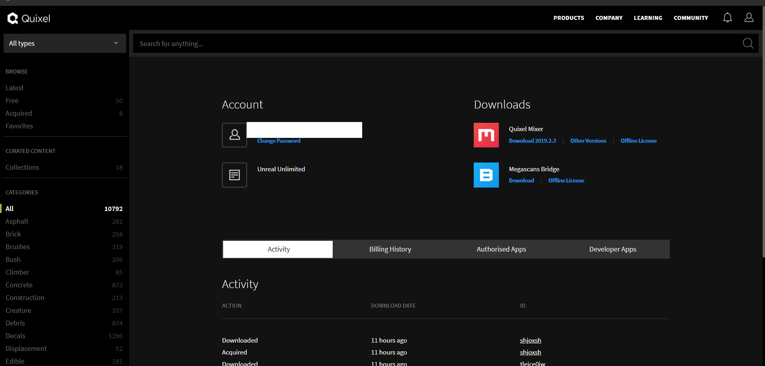Screen dimensions: 765x366
Task: Select the Decals category
Action: [x=64, y=336]
